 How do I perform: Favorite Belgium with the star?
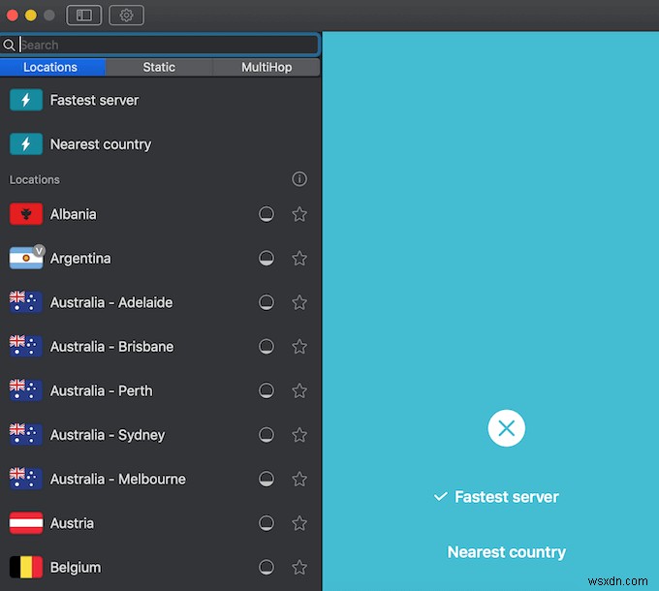(299, 567)
